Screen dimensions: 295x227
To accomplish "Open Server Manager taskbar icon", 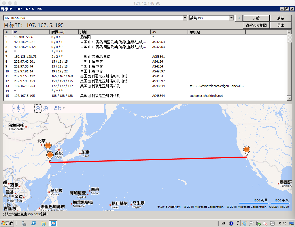I will point(24,223).
